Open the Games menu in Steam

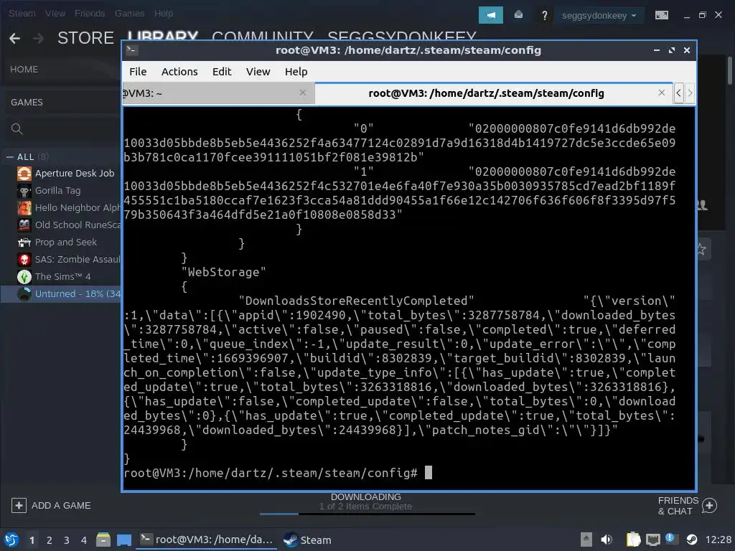(129, 13)
